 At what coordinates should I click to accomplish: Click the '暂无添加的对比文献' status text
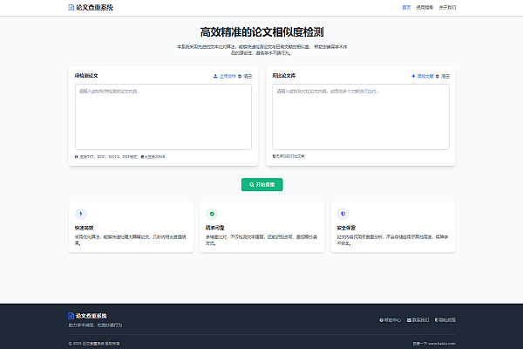point(289,156)
